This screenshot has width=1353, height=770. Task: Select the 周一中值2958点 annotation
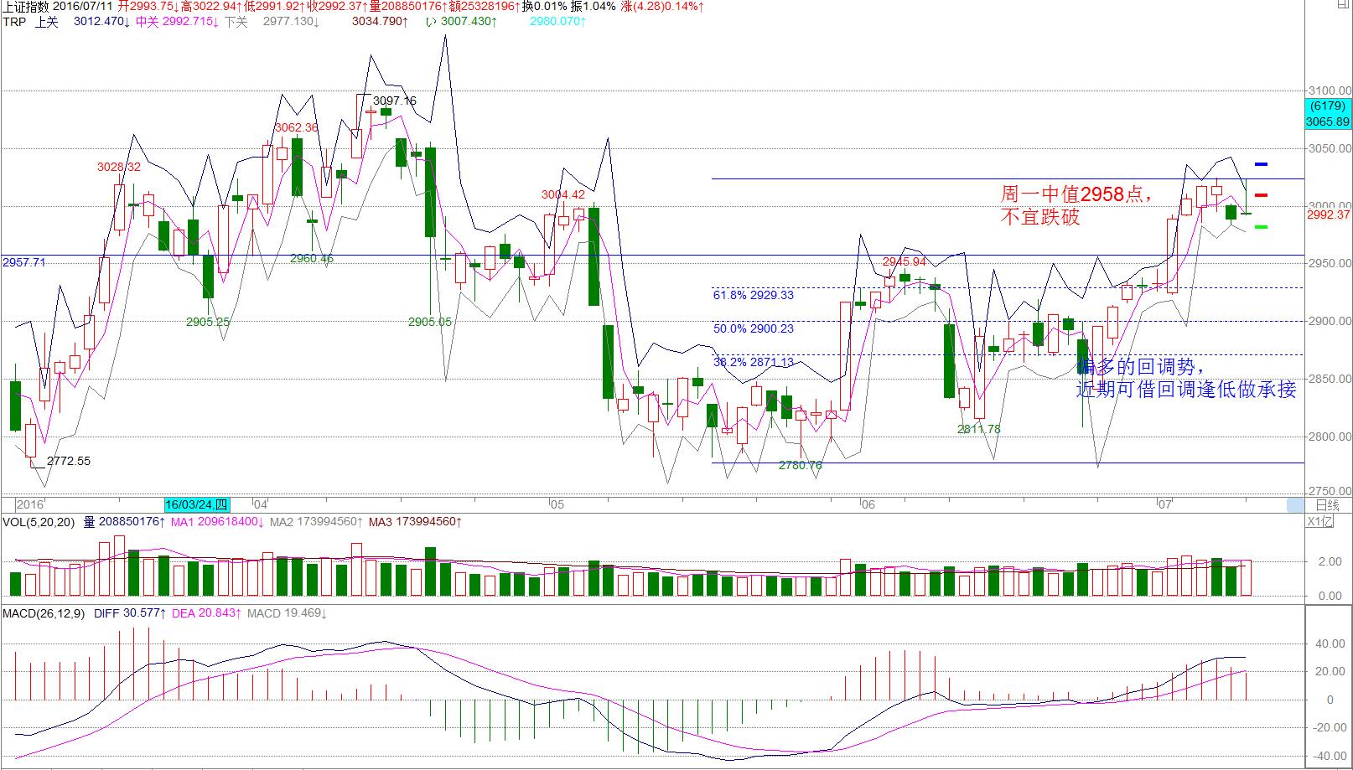click(1076, 194)
